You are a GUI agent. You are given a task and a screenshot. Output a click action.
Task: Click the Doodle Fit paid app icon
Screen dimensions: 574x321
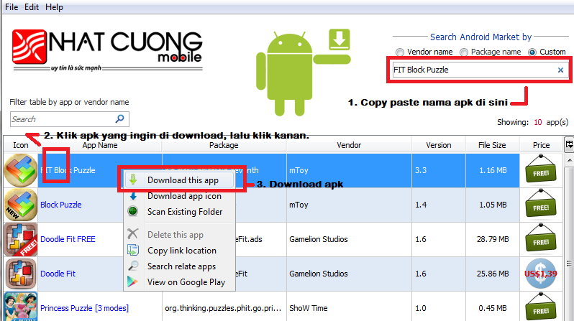point(21,274)
